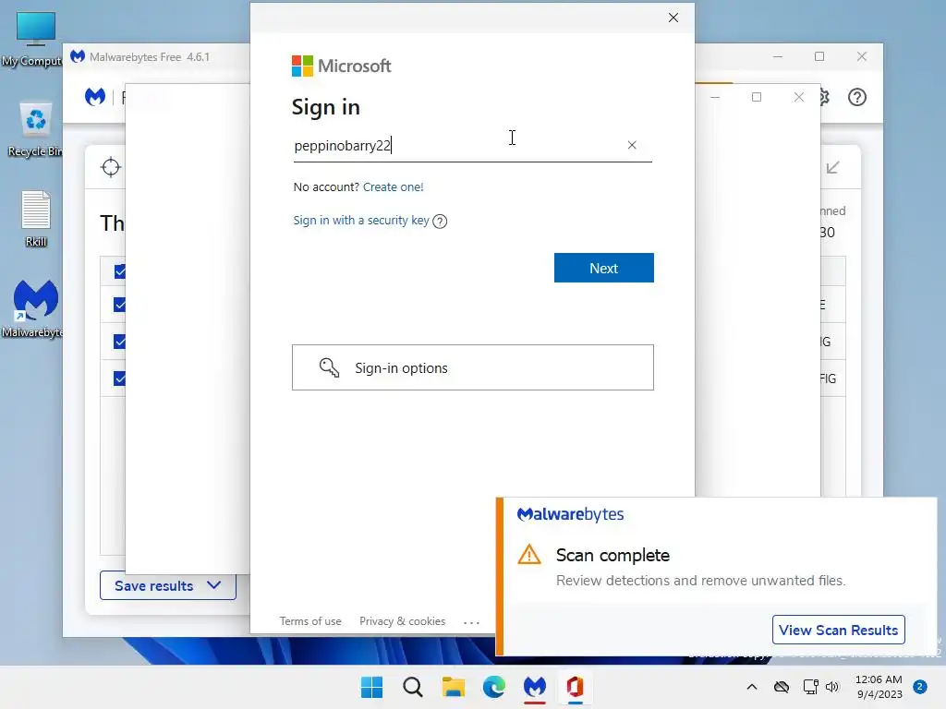Open Terms of use link

[310, 621]
